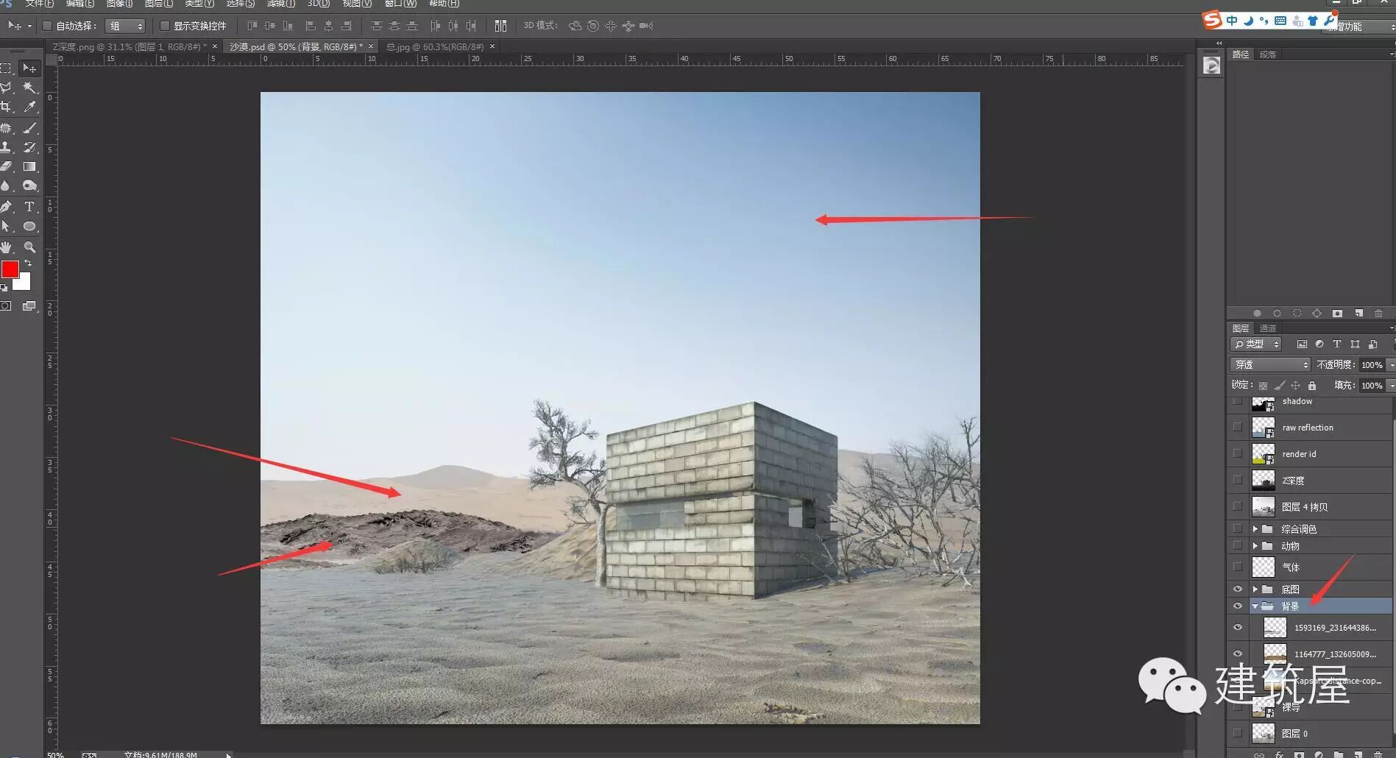Close the 沙漠.psd document tab
1396x758 pixels.
[x=371, y=46]
